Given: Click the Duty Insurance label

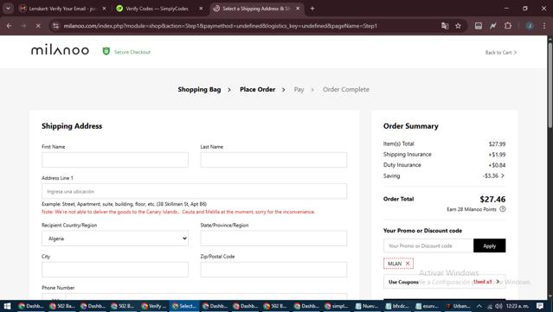Looking at the screenshot, I should pos(402,165).
